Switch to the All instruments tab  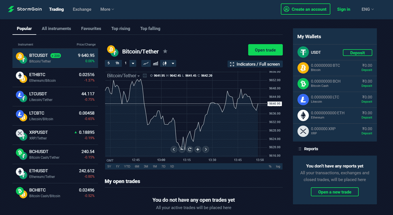(56, 29)
